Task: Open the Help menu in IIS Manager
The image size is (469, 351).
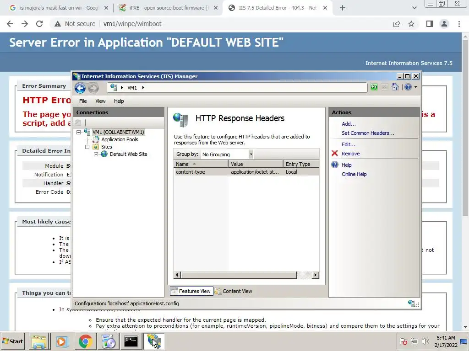Action: coord(119,101)
